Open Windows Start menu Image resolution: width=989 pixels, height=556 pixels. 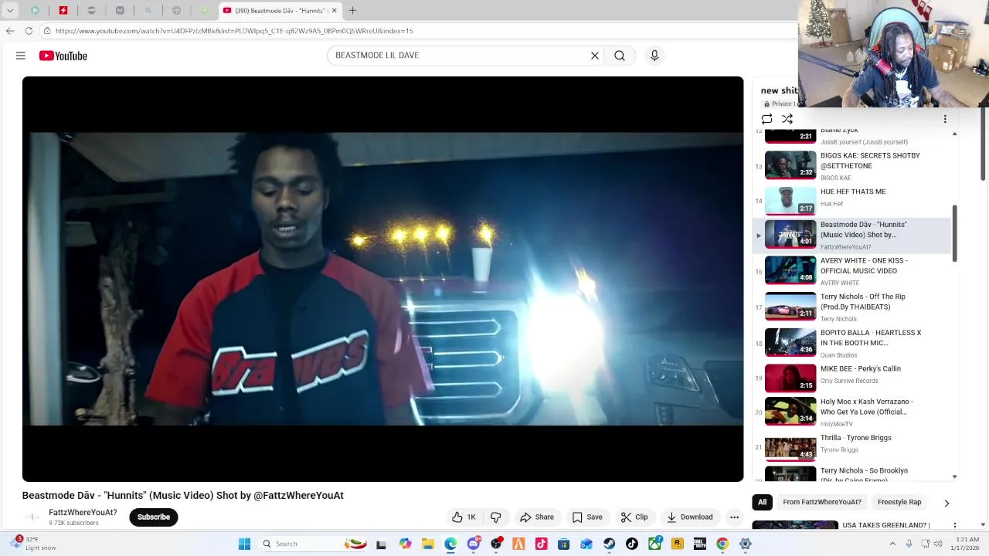(x=244, y=544)
